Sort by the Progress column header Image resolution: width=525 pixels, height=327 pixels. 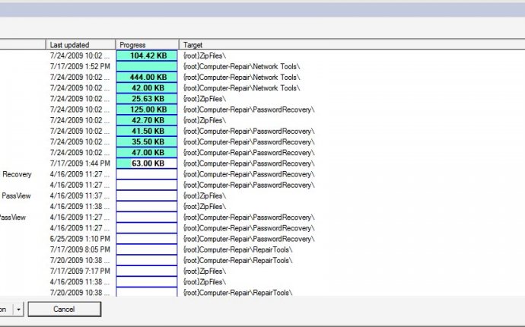click(x=147, y=45)
